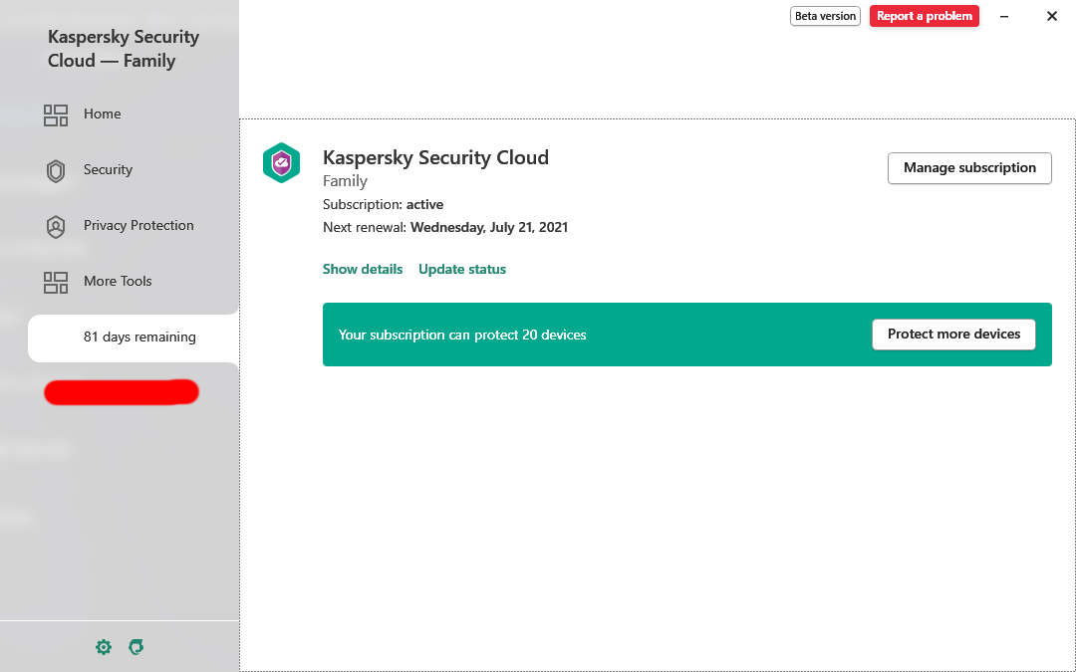Click the red redacted bar in sidebar
Viewport: 1076px width, 672px height.
pyautogui.click(x=122, y=392)
